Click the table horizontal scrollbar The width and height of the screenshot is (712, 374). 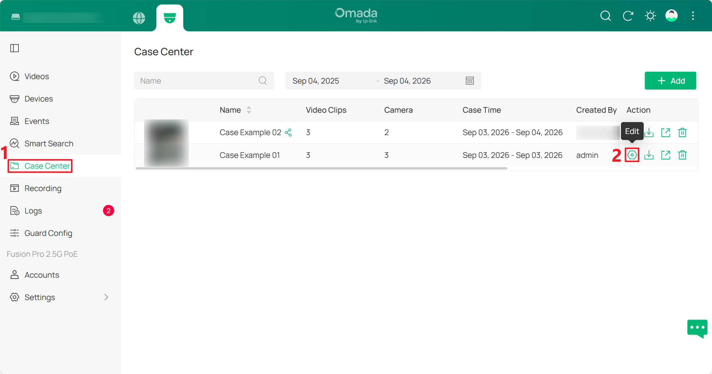[x=322, y=168]
